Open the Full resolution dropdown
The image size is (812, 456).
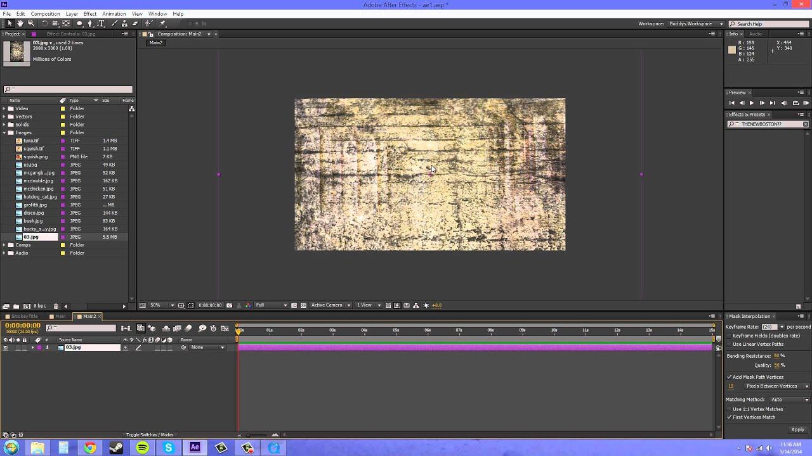pos(271,305)
